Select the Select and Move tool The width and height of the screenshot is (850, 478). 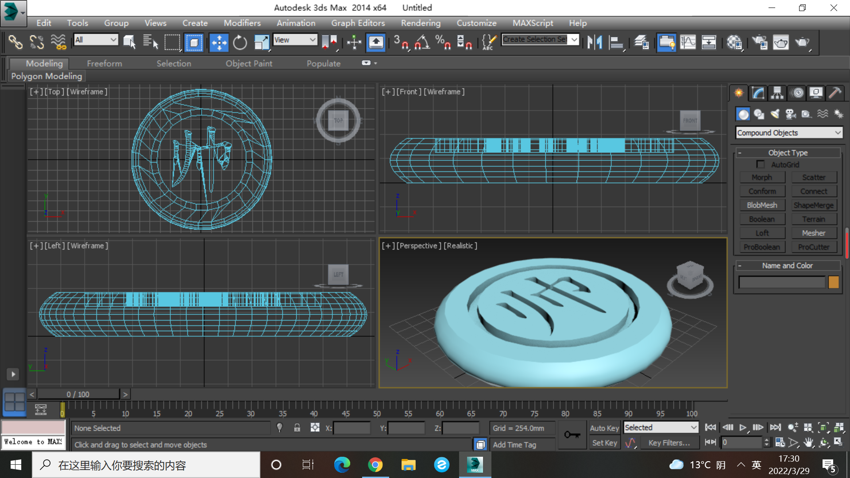(219, 42)
